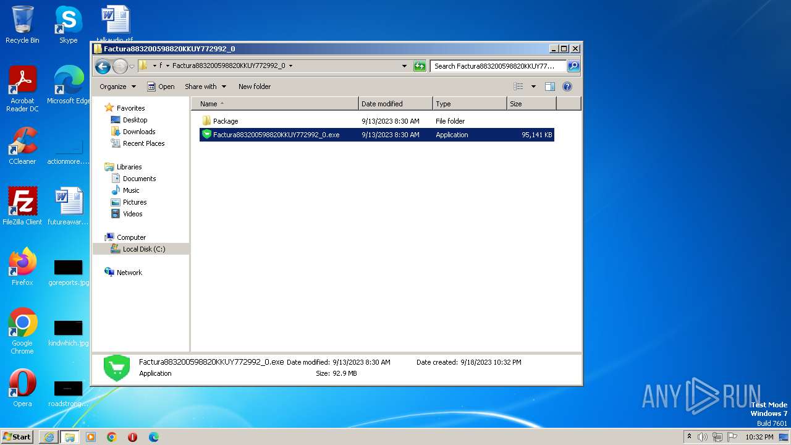Open Edge from taskbar
This screenshot has height=445, width=791.
(153, 437)
